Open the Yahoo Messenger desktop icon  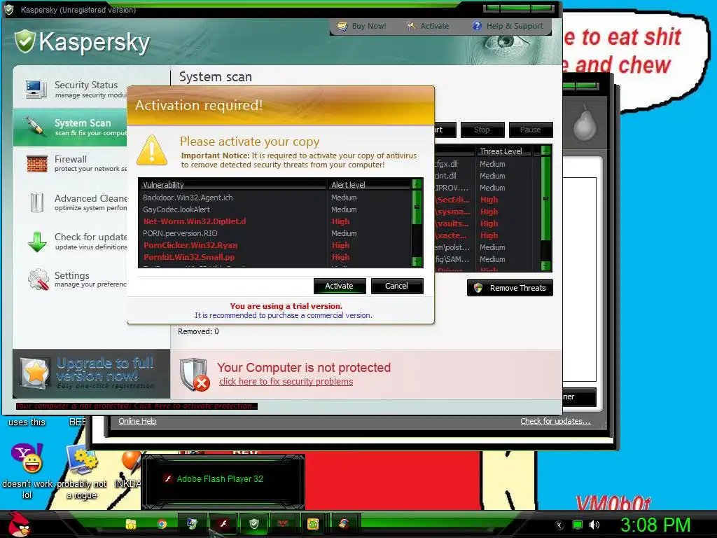[x=27, y=458]
